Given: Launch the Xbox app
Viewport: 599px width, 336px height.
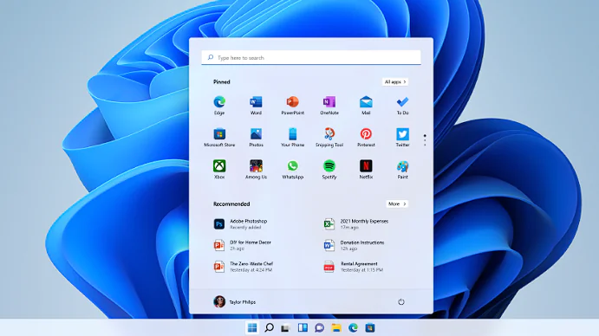Looking at the screenshot, I should [219, 170].
